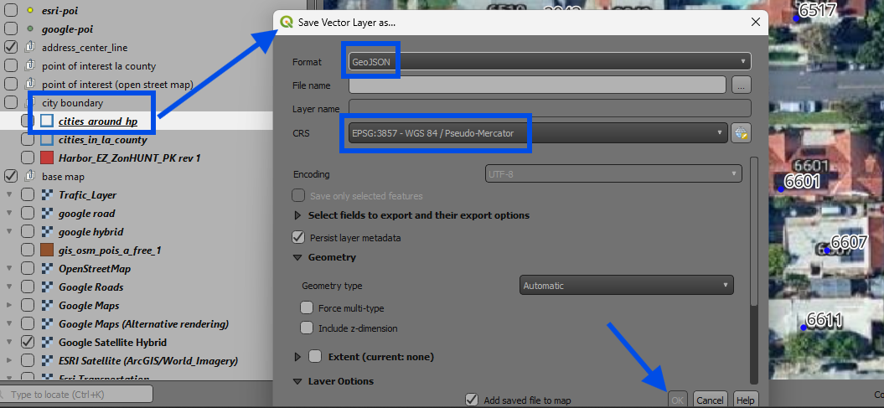Click the Cancel button
The height and width of the screenshot is (408, 884).
(710, 400)
